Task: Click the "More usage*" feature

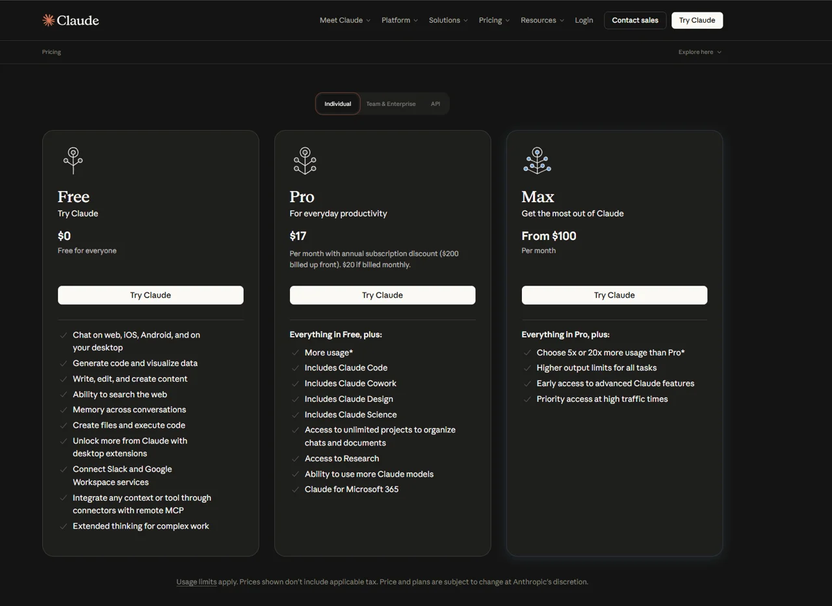Action: click(x=329, y=352)
